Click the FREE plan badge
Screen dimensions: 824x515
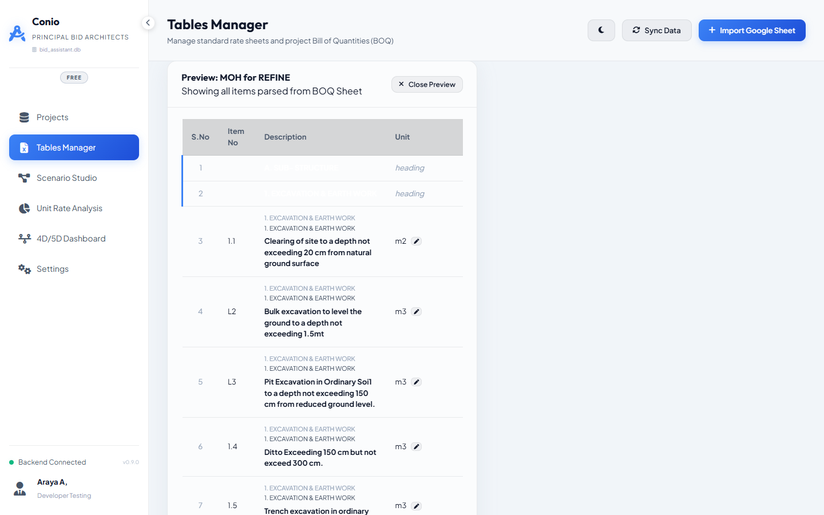pos(74,78)
